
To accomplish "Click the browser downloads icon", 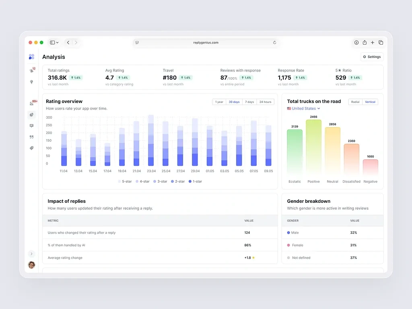I will [356, 42].
